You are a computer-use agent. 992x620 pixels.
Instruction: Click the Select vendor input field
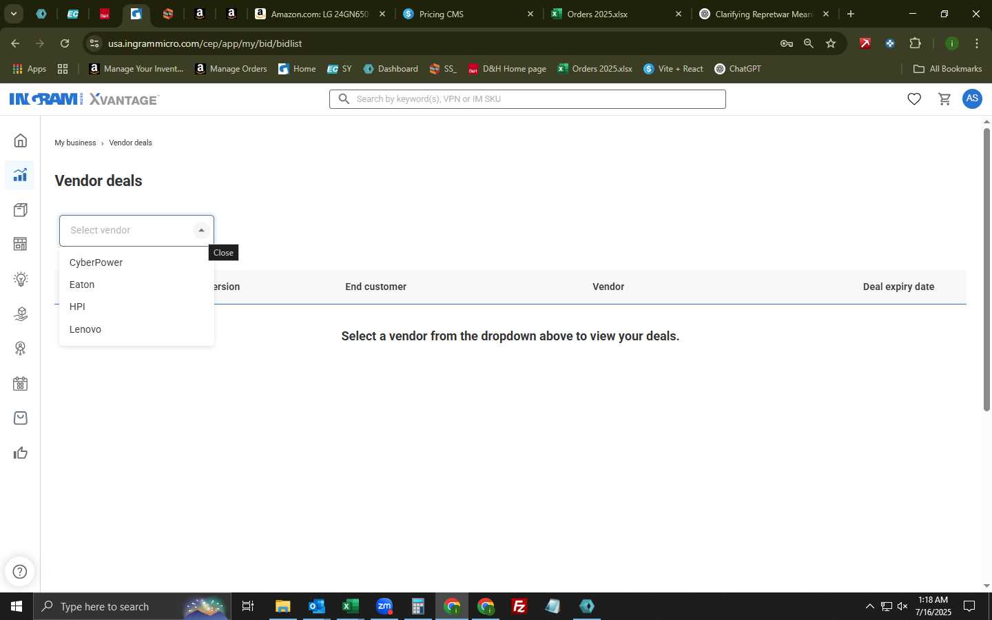click(x=136, y=231)
